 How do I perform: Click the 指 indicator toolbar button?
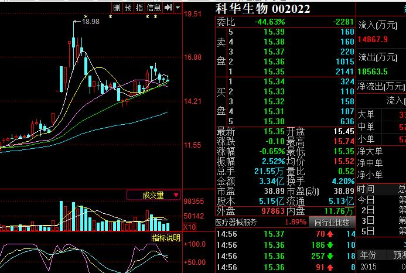click(139, 8)
